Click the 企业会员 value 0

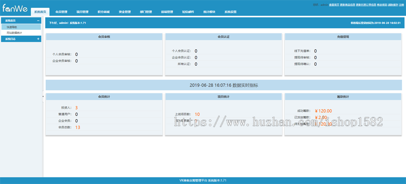[77, 121]
